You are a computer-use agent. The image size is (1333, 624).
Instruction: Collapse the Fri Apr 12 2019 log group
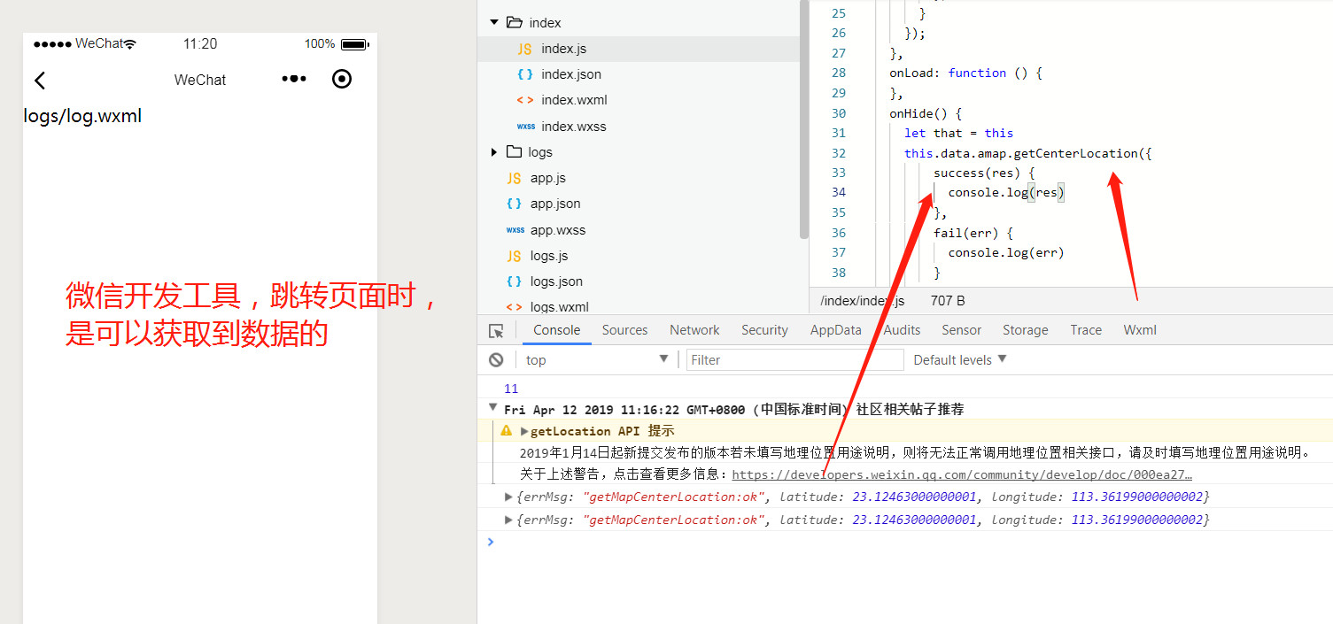click(493, 407)
